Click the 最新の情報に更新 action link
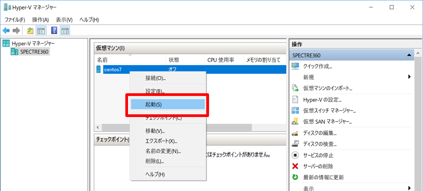423x191 pixels. (324, 178)
